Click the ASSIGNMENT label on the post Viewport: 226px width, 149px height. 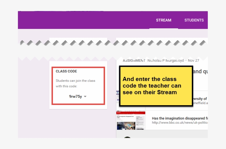[x=134, y=61]
